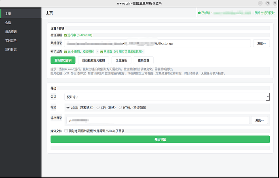Click the 输出目录 path input field

tap(158, 120)
